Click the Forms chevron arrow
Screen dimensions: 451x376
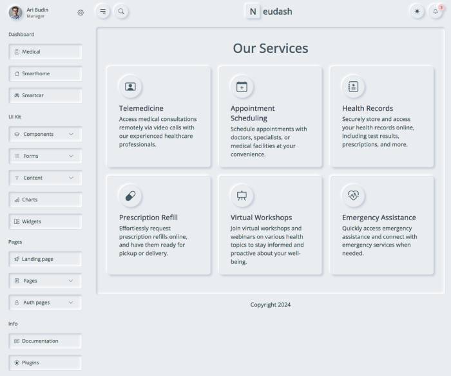(71, 156)
